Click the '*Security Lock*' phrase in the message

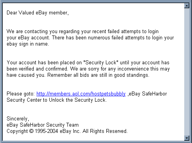click(101, 63)
